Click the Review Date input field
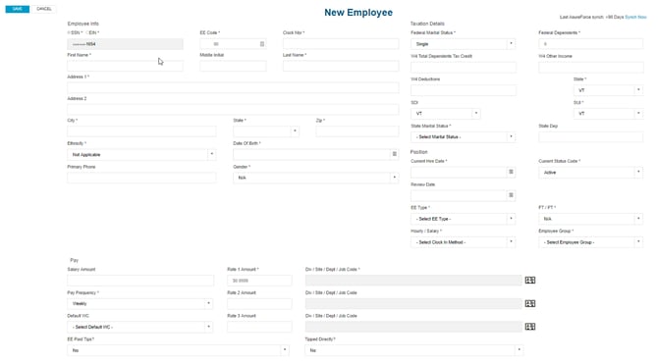 pos(459,195)
